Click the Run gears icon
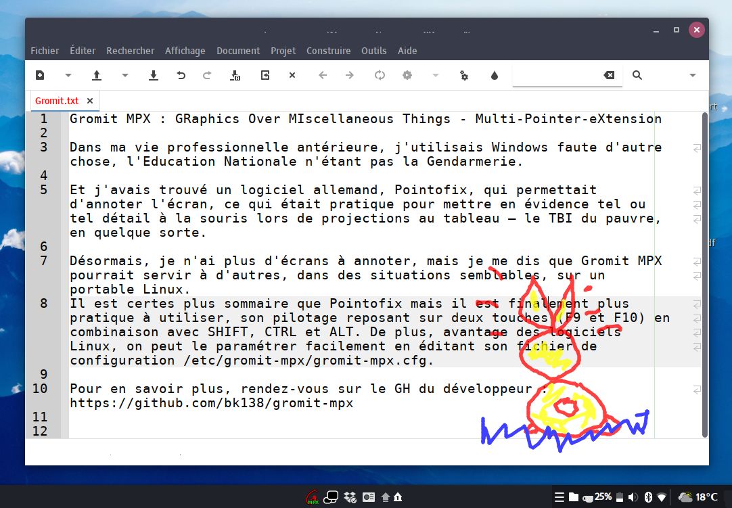 (x=464, y=75)
